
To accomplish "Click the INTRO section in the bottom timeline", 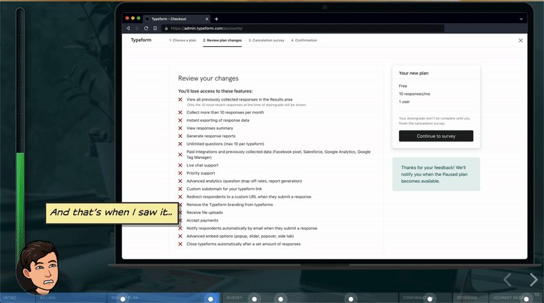I will point(10,298).
